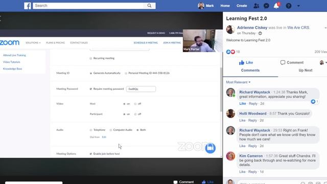This screenshot has height=184, width=327.
Task: Open Attend Live Training link
Action: click(14, 55)
